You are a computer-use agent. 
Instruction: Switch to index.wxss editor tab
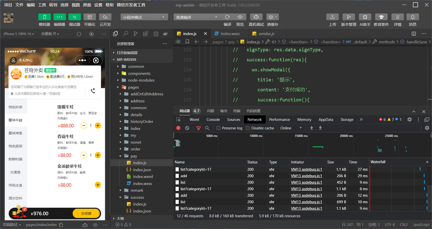tap(230, 34)
